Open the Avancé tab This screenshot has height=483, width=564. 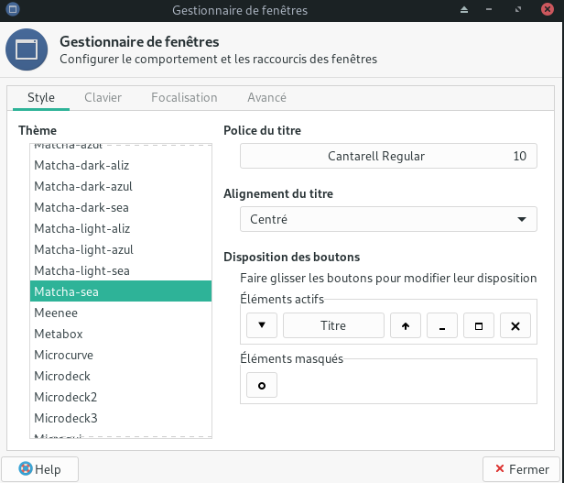(x=266, y=97)
